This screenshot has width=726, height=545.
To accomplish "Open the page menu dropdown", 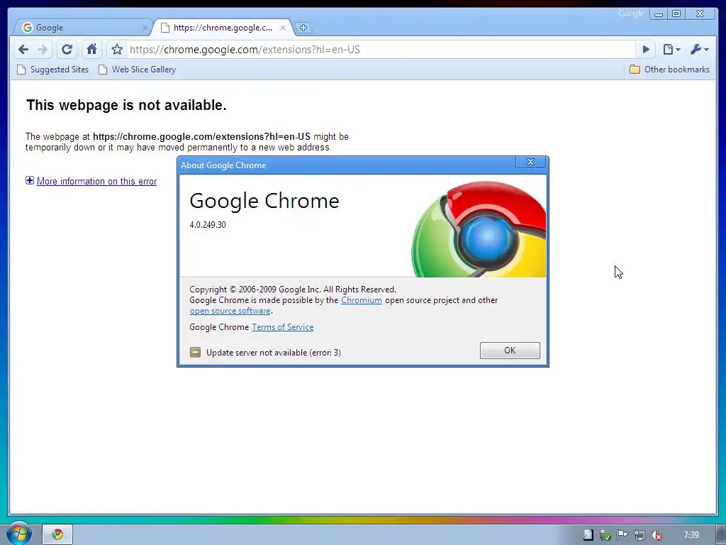I will 671,50.
